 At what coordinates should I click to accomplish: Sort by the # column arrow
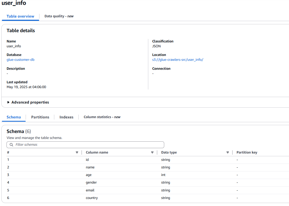coord(77,152)
